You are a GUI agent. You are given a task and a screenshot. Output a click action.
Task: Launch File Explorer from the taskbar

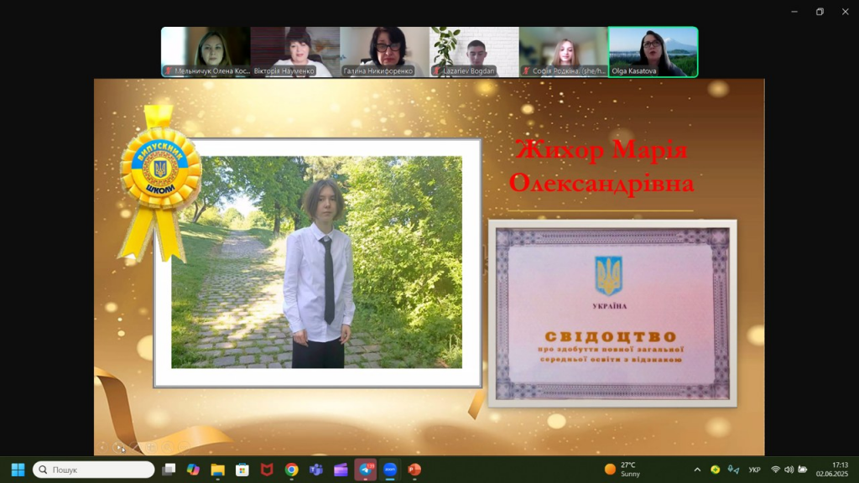(217, 470)
